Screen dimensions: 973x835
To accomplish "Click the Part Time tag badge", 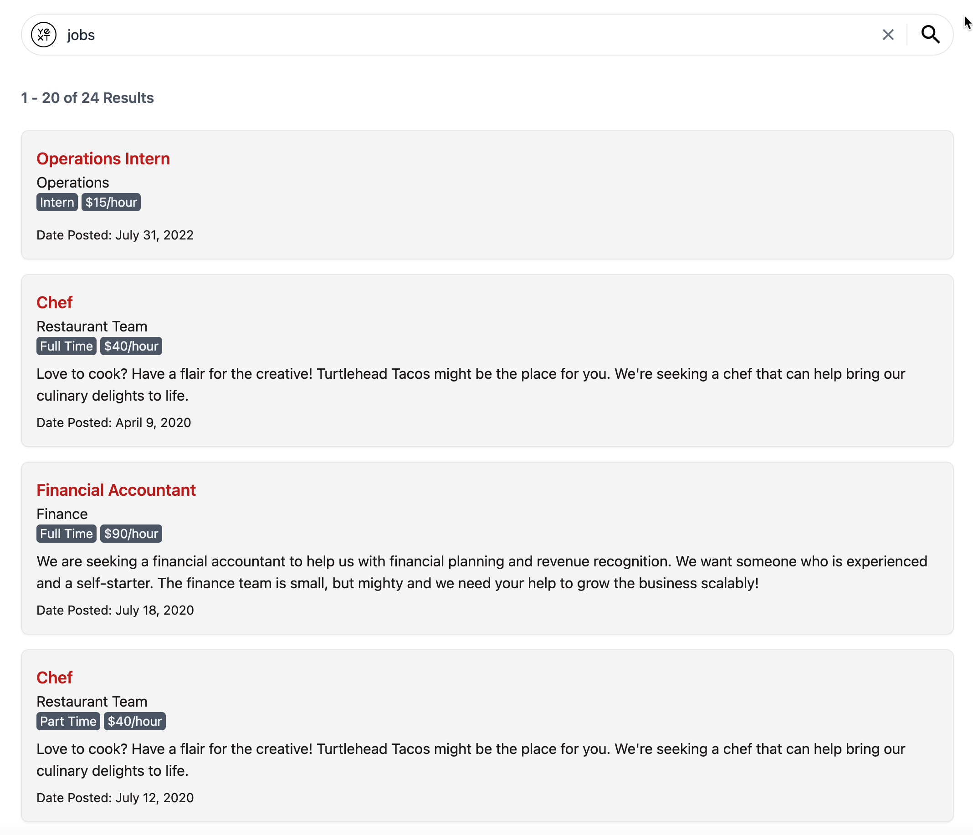I will pyautogui.click(x=68, y=721).
